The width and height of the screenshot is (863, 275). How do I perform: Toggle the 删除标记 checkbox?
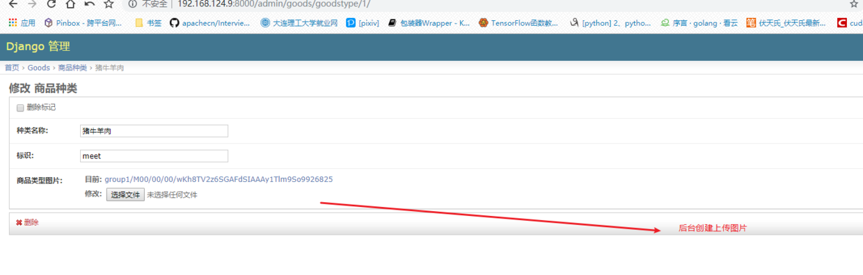[x=20, y=108]
